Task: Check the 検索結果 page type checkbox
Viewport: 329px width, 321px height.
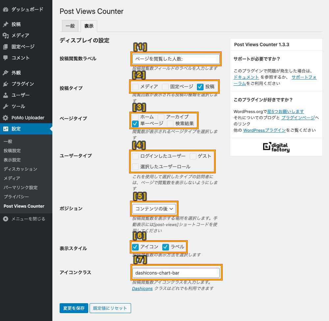Action: pos(170,124)
